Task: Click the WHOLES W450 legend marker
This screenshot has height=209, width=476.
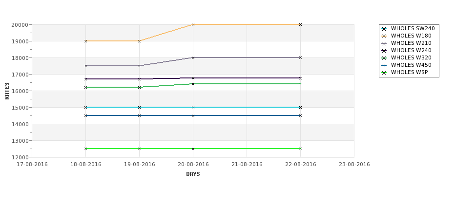Action: pos(384,65)
